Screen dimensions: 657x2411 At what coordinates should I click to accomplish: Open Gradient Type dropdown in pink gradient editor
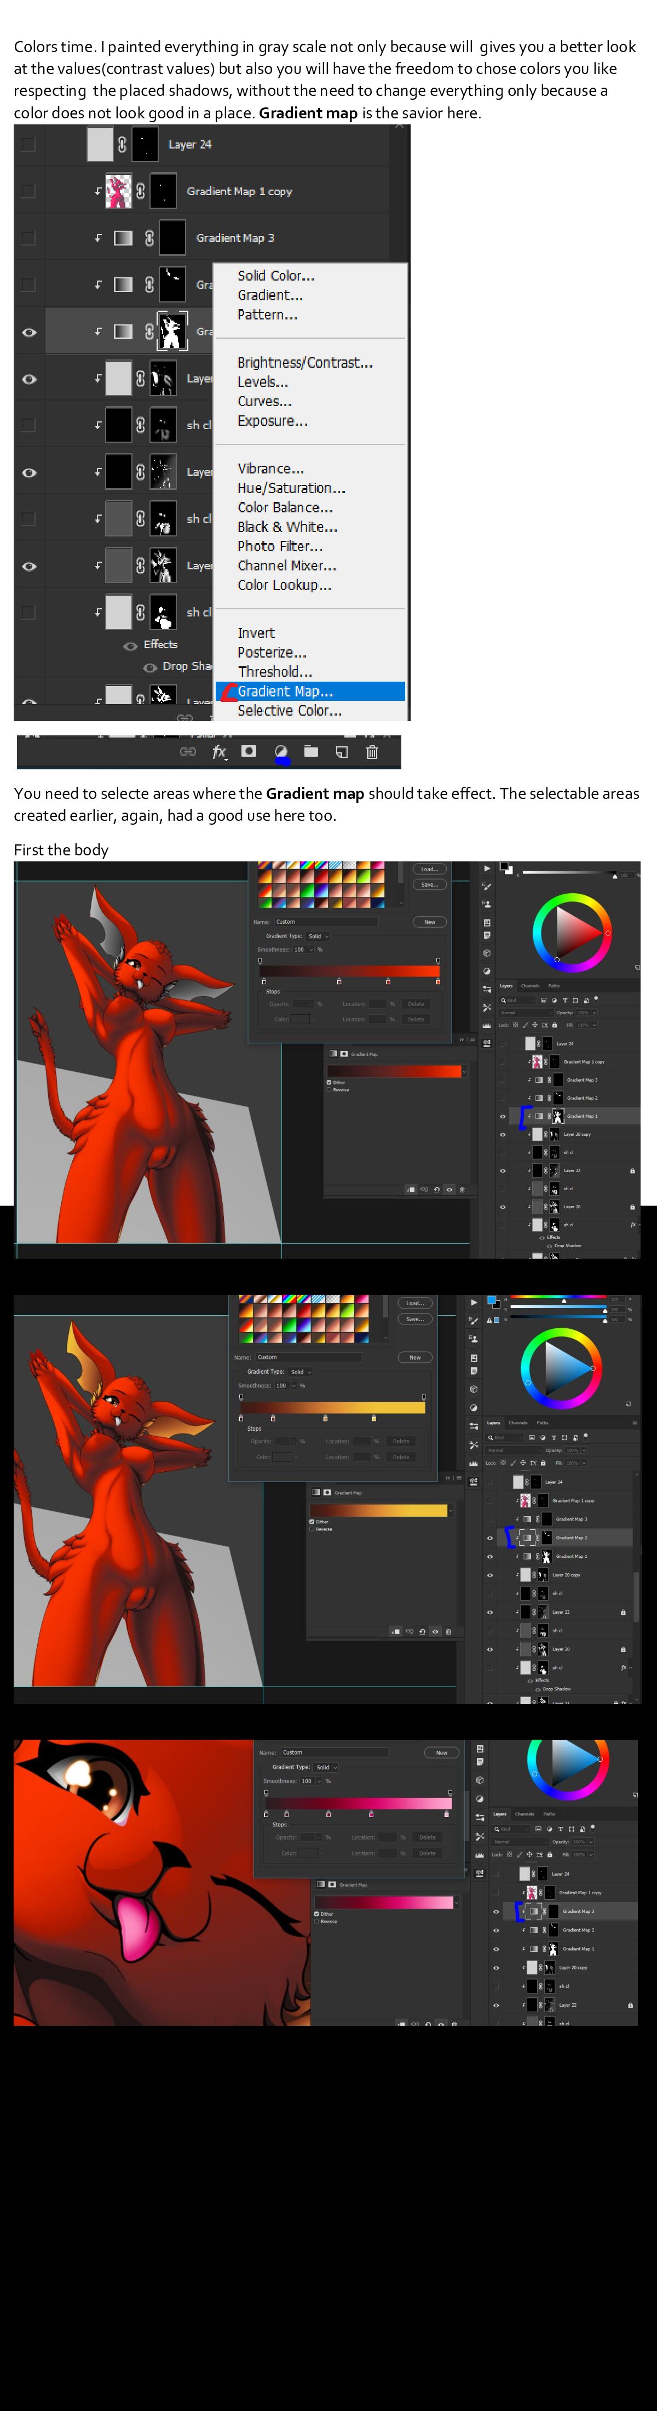point(325,1767)
